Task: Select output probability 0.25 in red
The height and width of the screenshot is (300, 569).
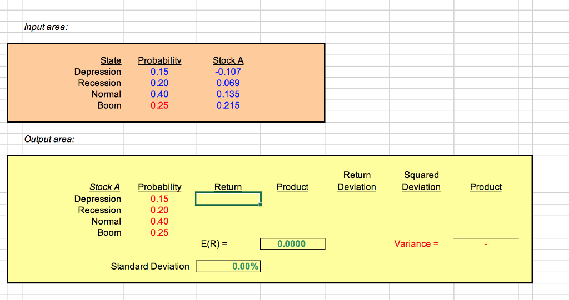Action: coord(159,232)
